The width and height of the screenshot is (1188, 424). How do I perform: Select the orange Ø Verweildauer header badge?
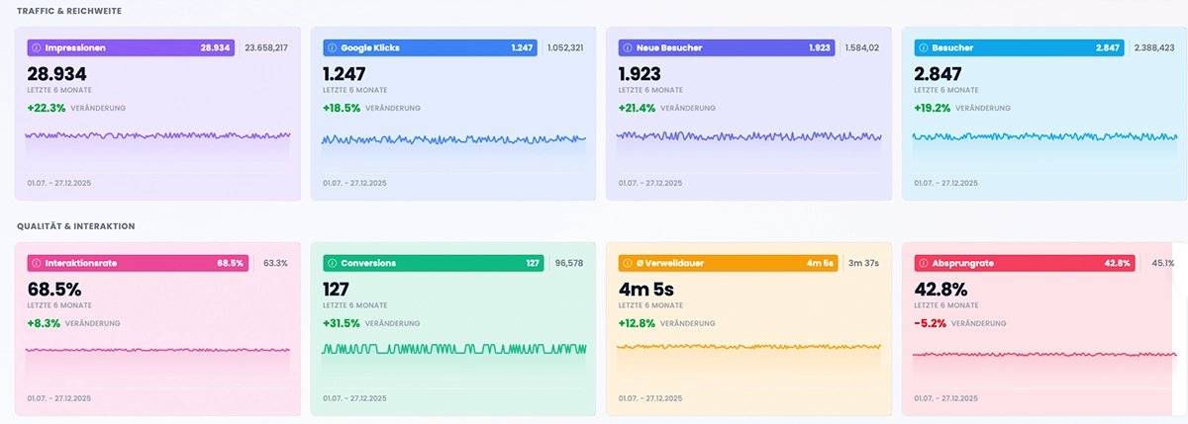pyautogui.click(x=729, y=263)
